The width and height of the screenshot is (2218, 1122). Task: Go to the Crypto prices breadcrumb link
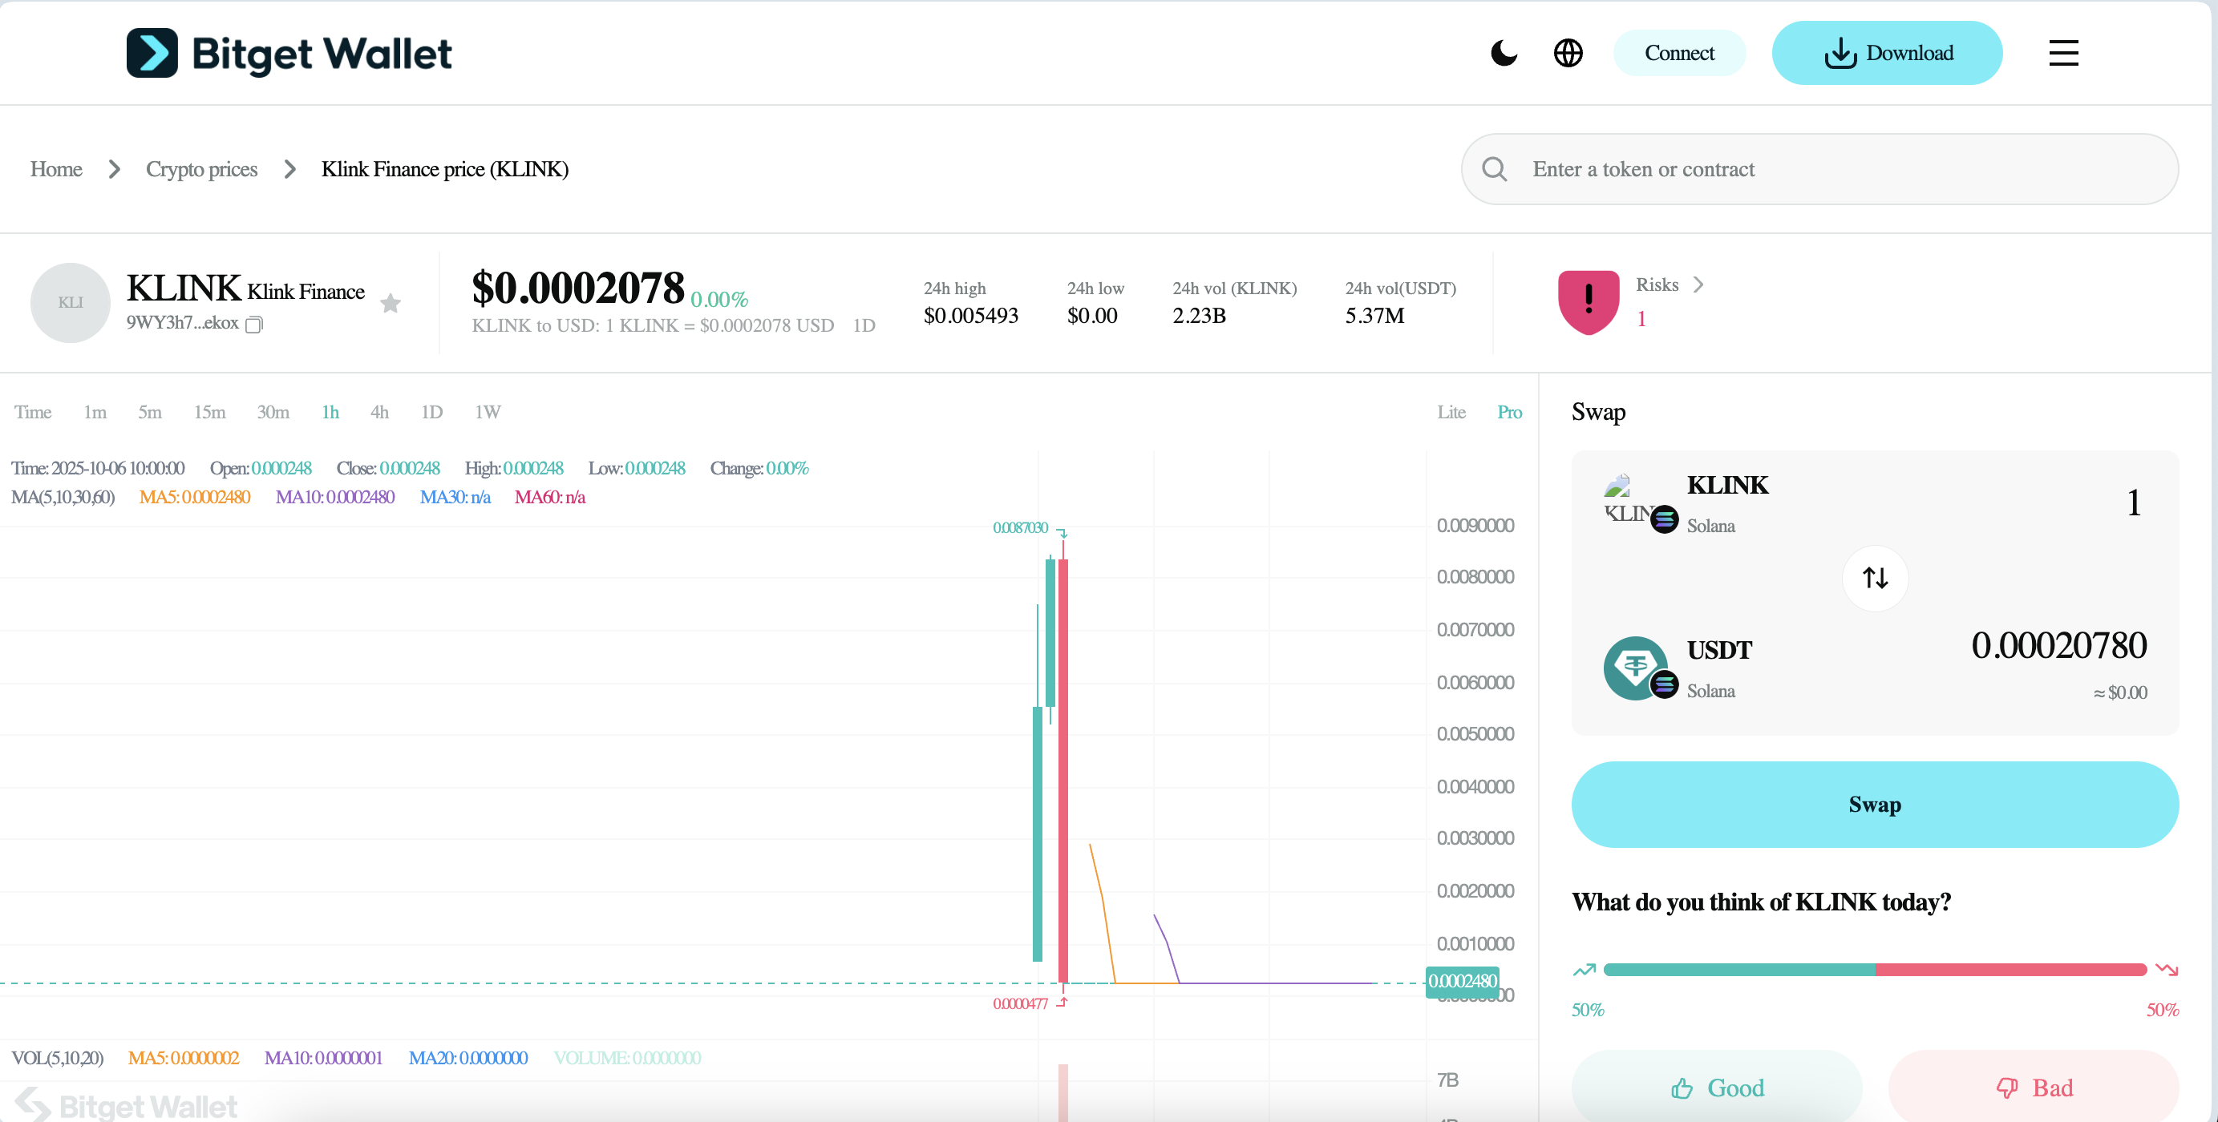(x=201, y=170)
